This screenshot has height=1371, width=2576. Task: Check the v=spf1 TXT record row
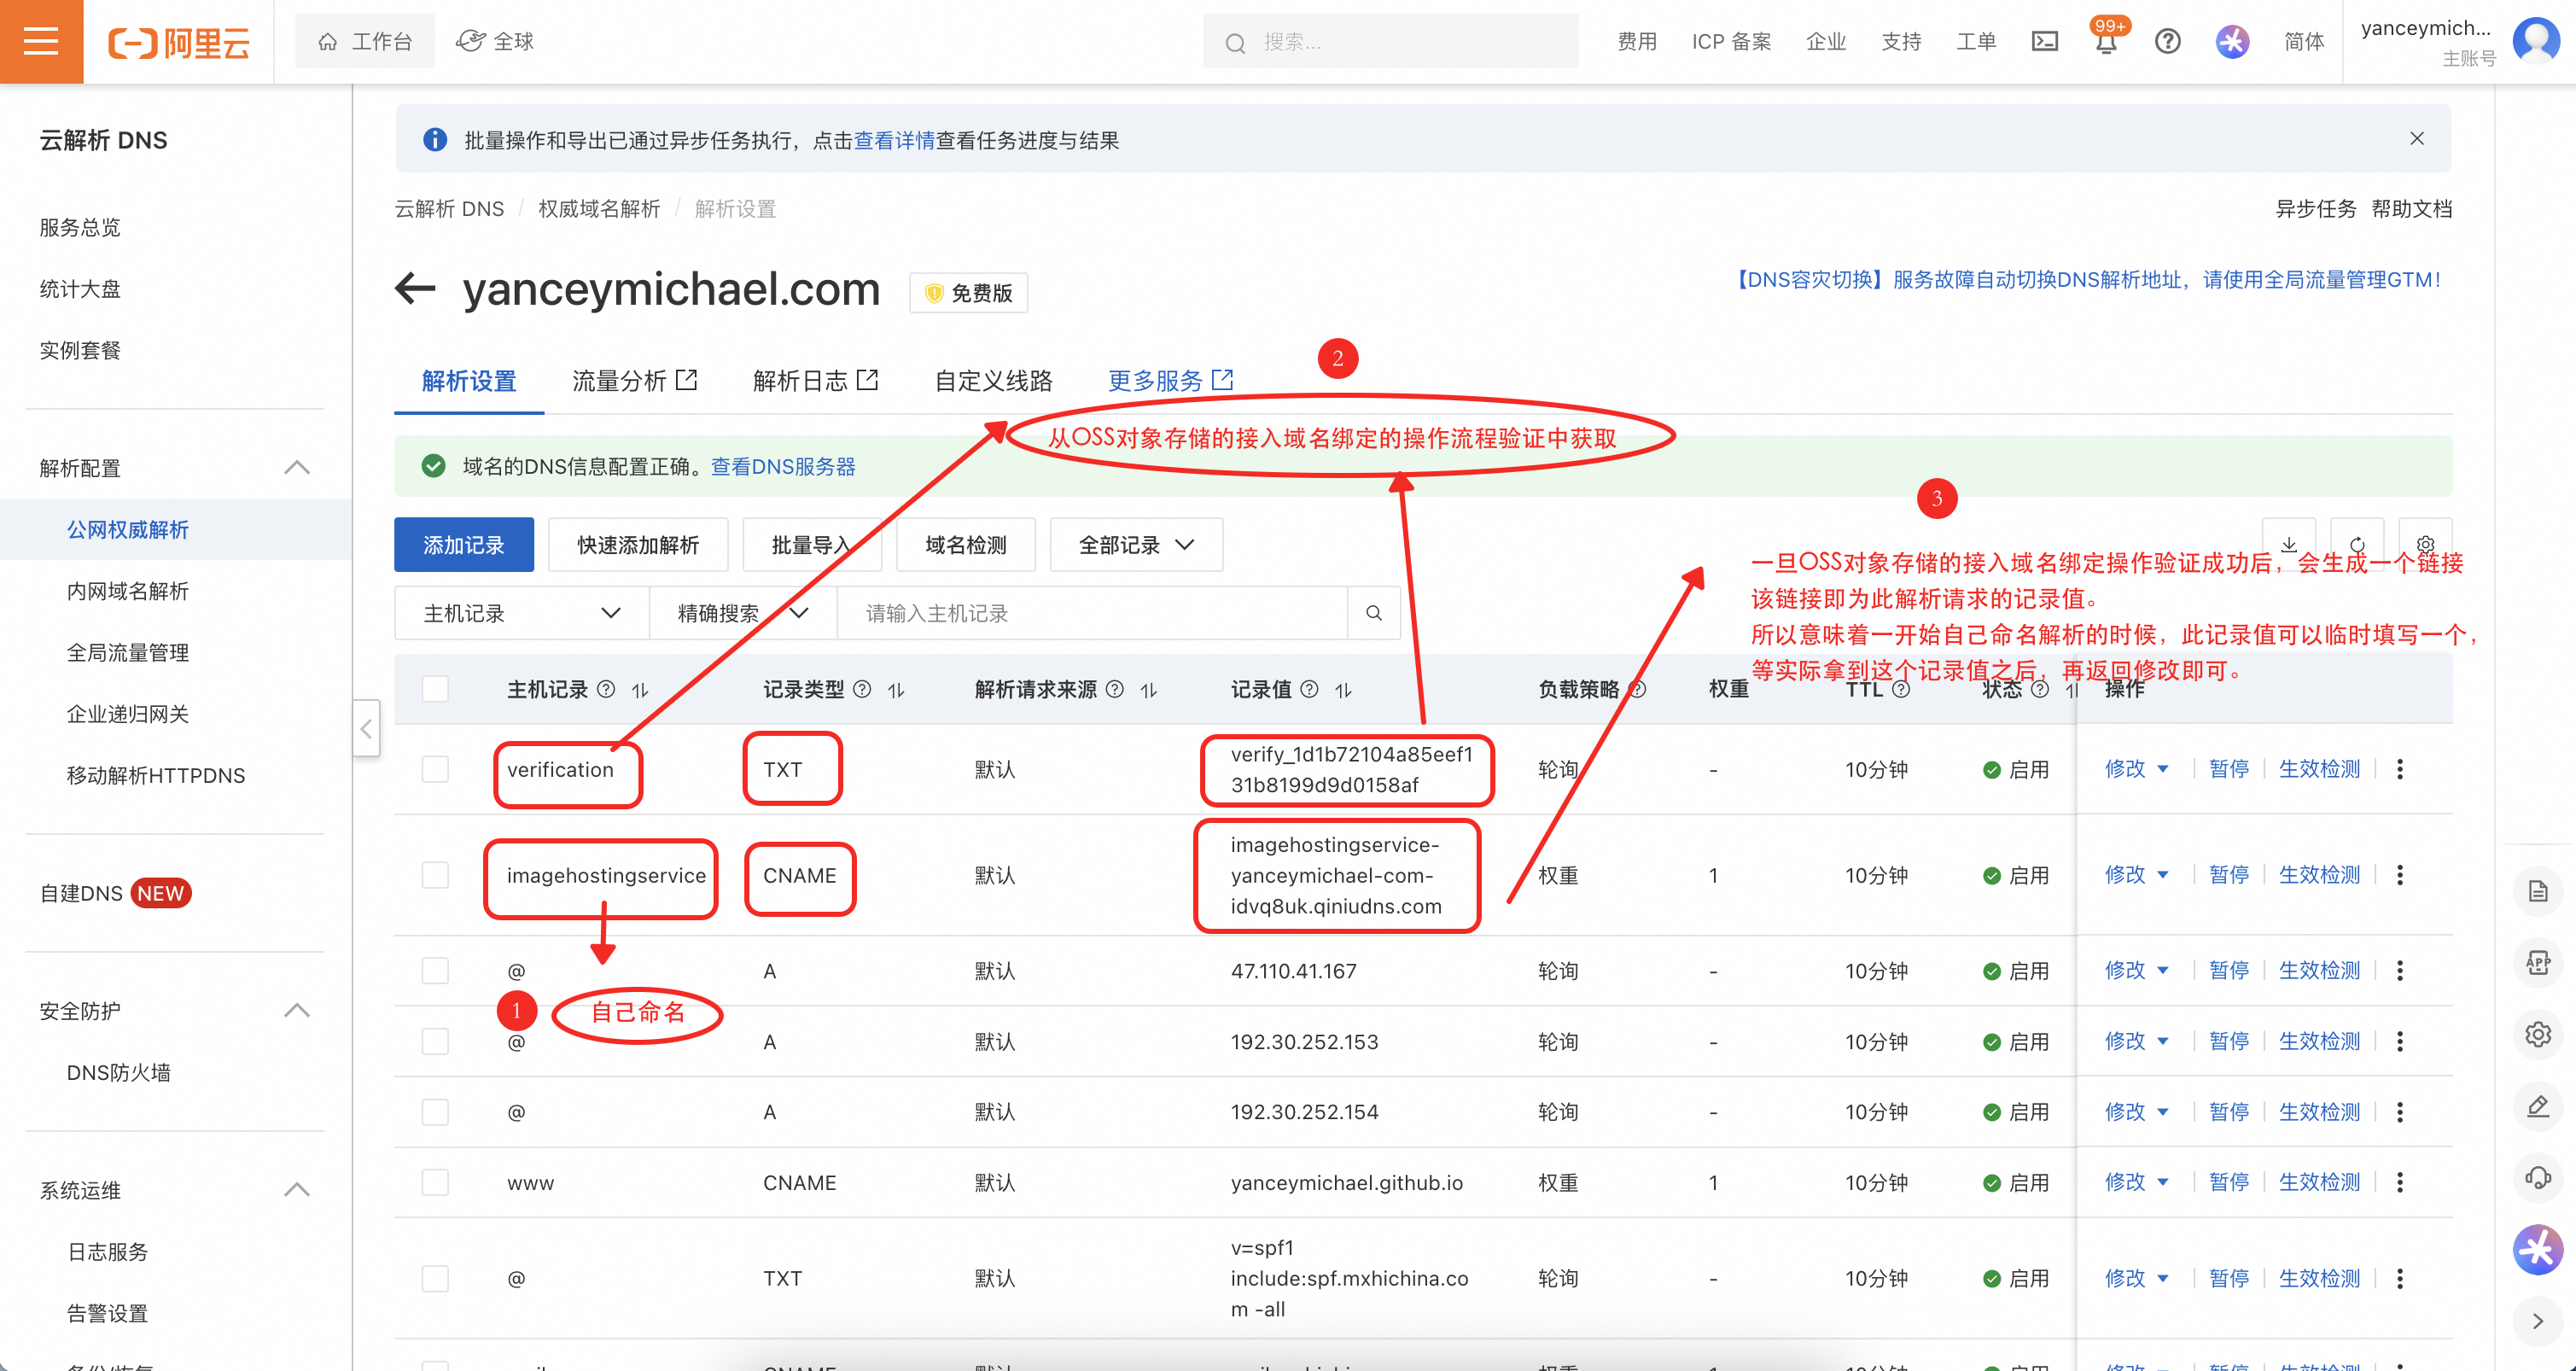click(x=435, y=1278)
